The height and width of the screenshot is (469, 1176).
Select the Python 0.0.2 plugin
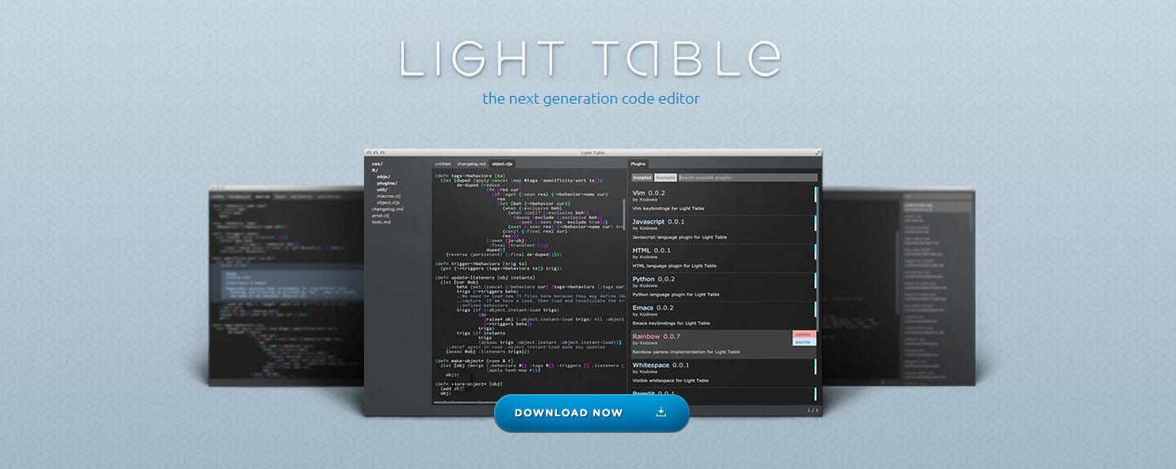coord(723,287)
